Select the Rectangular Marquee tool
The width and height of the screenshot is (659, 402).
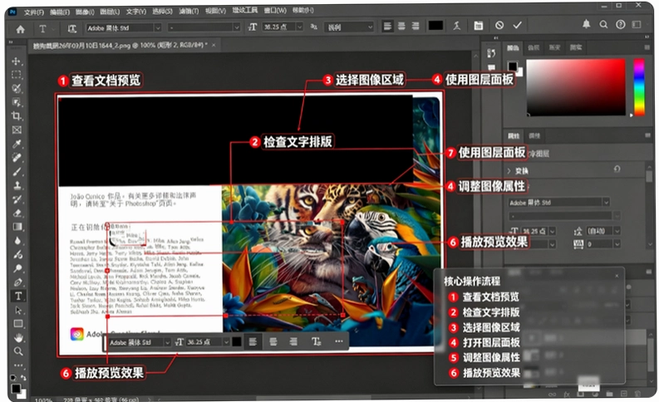(x=17, y=75)
